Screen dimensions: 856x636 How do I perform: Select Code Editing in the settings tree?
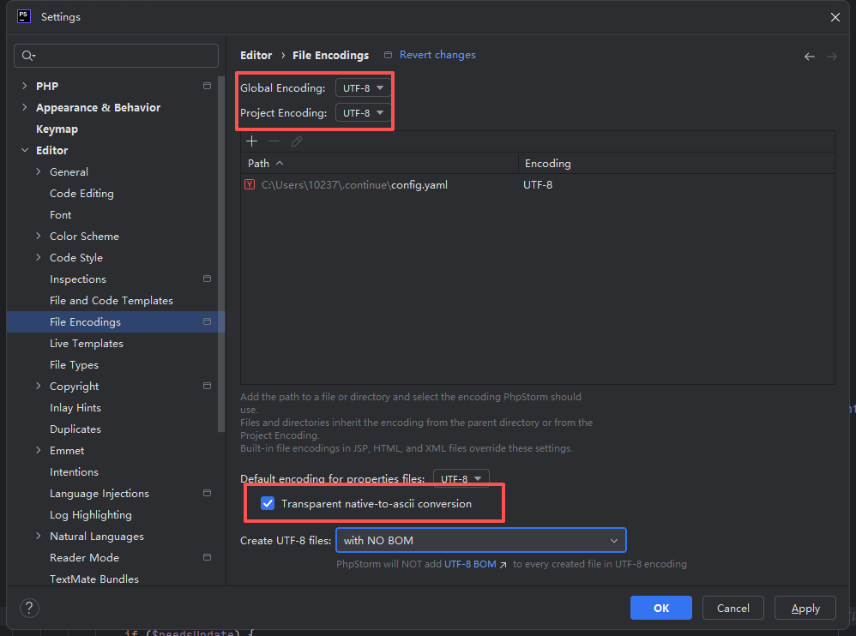[81, 193]
